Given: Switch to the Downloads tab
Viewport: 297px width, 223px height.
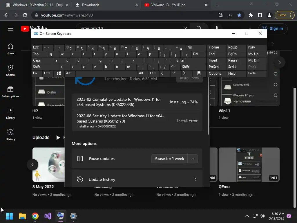Looking at the screenshot, I should (106, 5).
